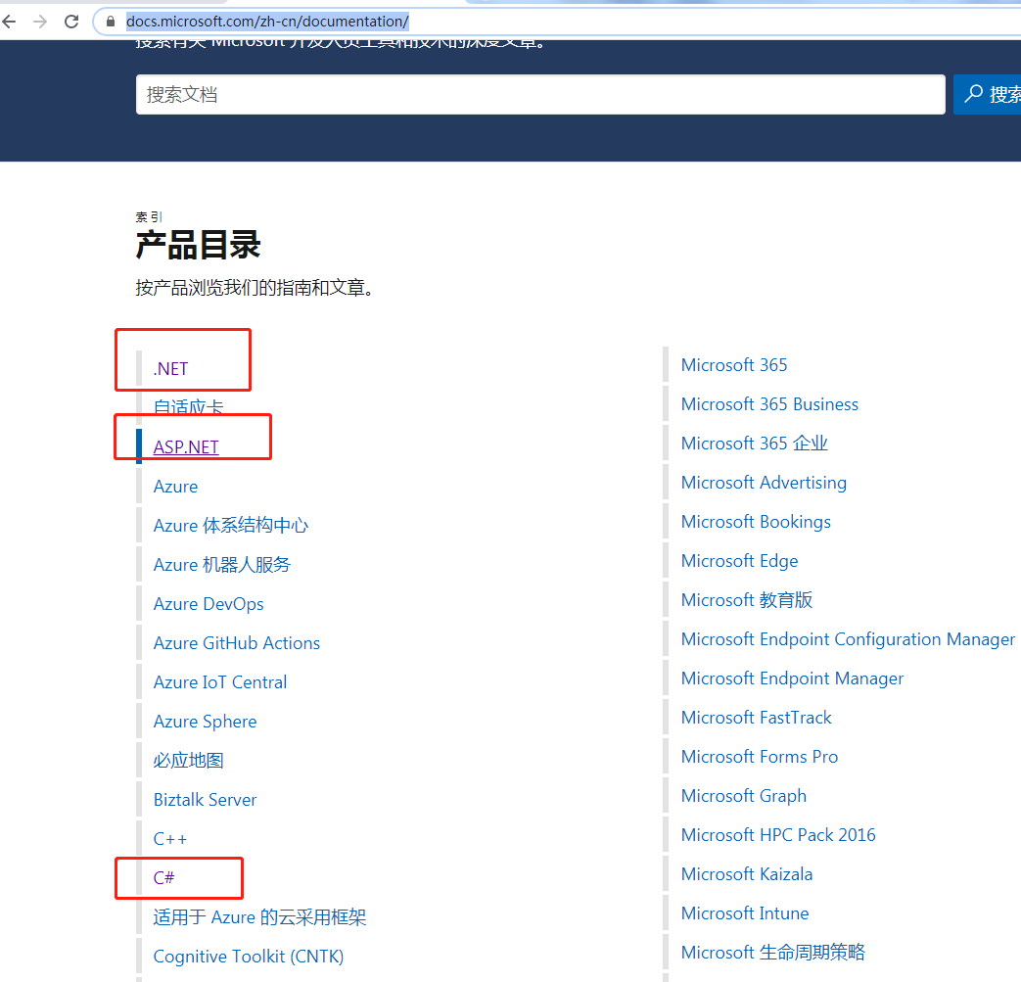Click the browser forward arrow
Viewport: 1021px width, 982px height.
pos(39,21)
